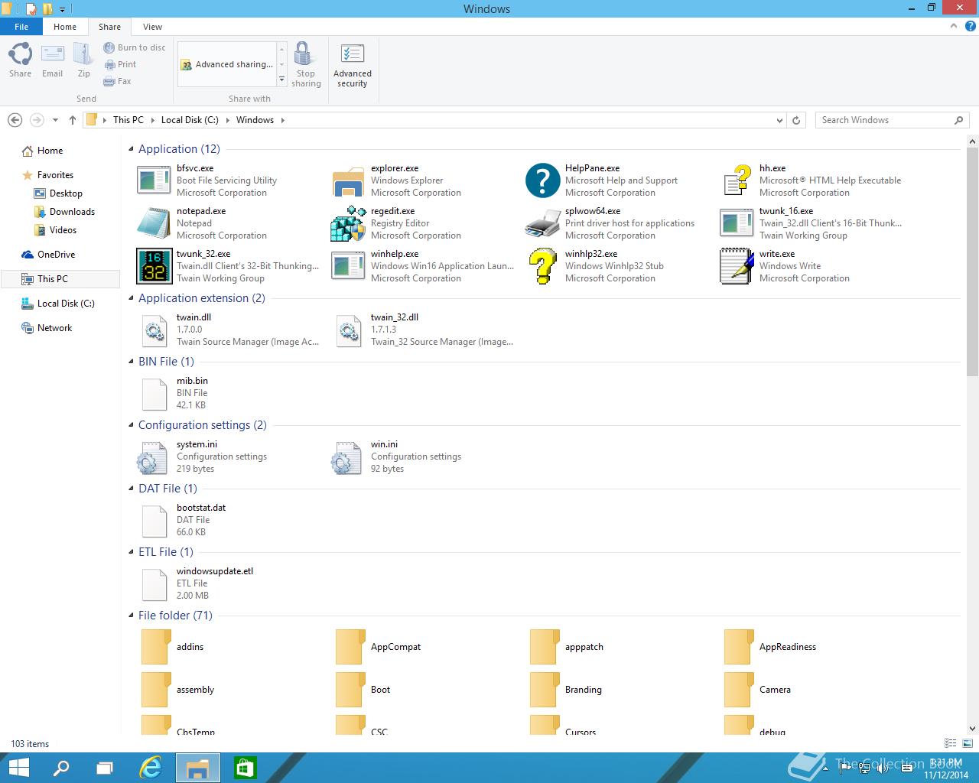Open Downloads in Favorites
The height and width of the screenshot is (783, 979).
65,212
